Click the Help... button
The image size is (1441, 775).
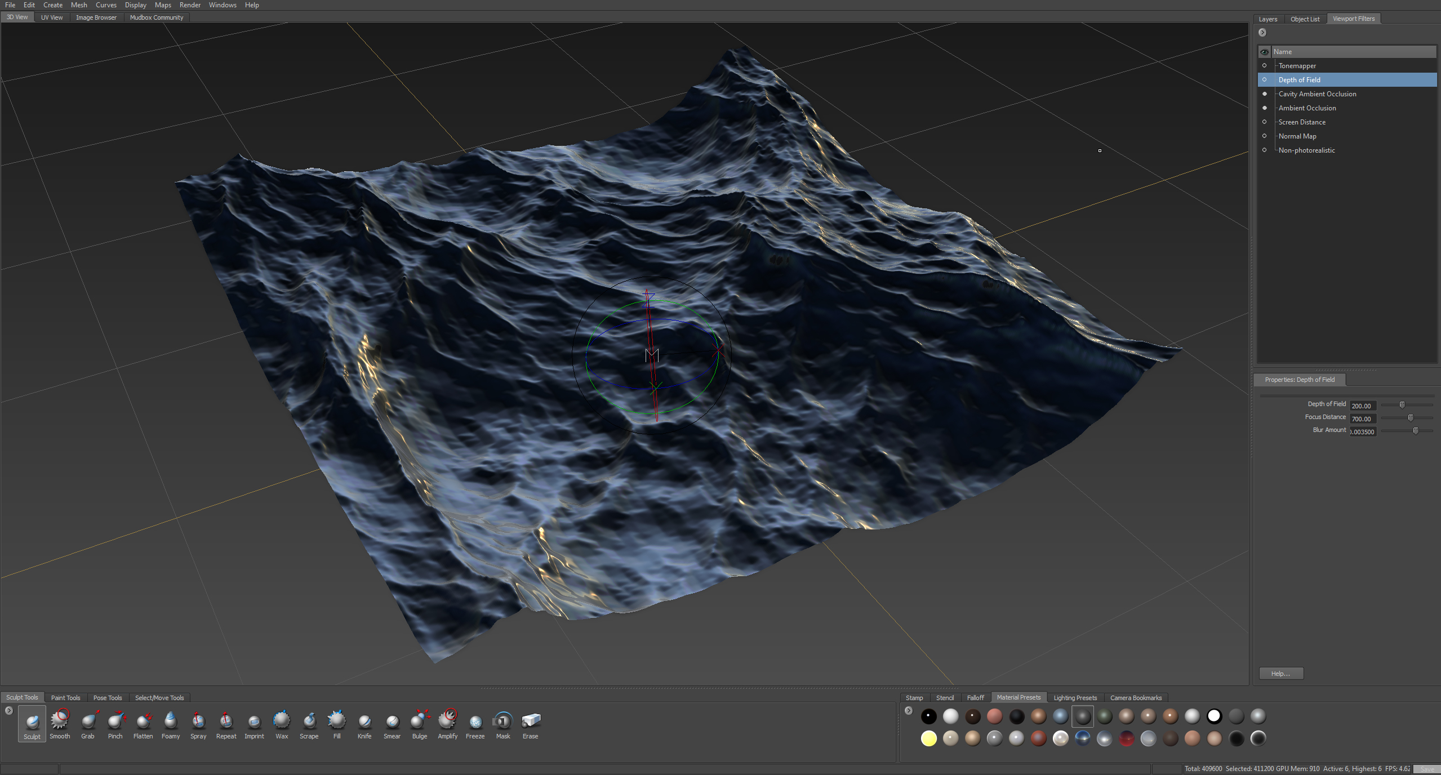tap(1280, 674)
